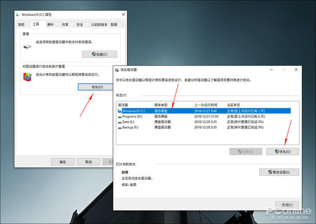
Task: Click 取消 button in Properties window
Action: (88, 162)
